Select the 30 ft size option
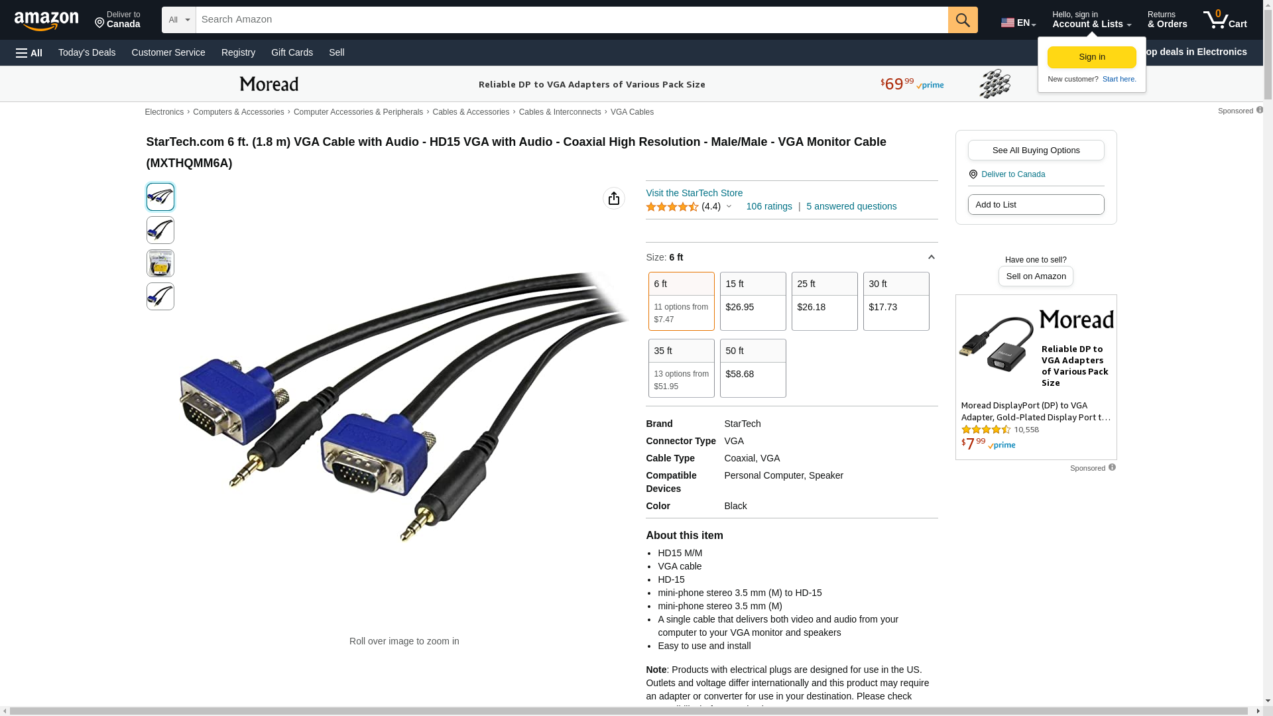This screenshot has height=716, width=1273. pyautogui.click(x=896, y=301)
